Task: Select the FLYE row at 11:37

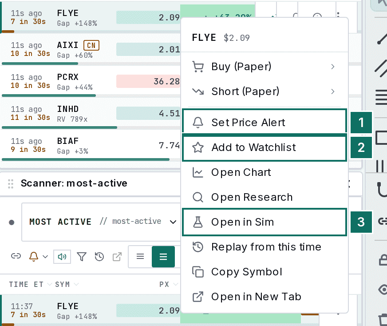Action: [x=91, y=310]
